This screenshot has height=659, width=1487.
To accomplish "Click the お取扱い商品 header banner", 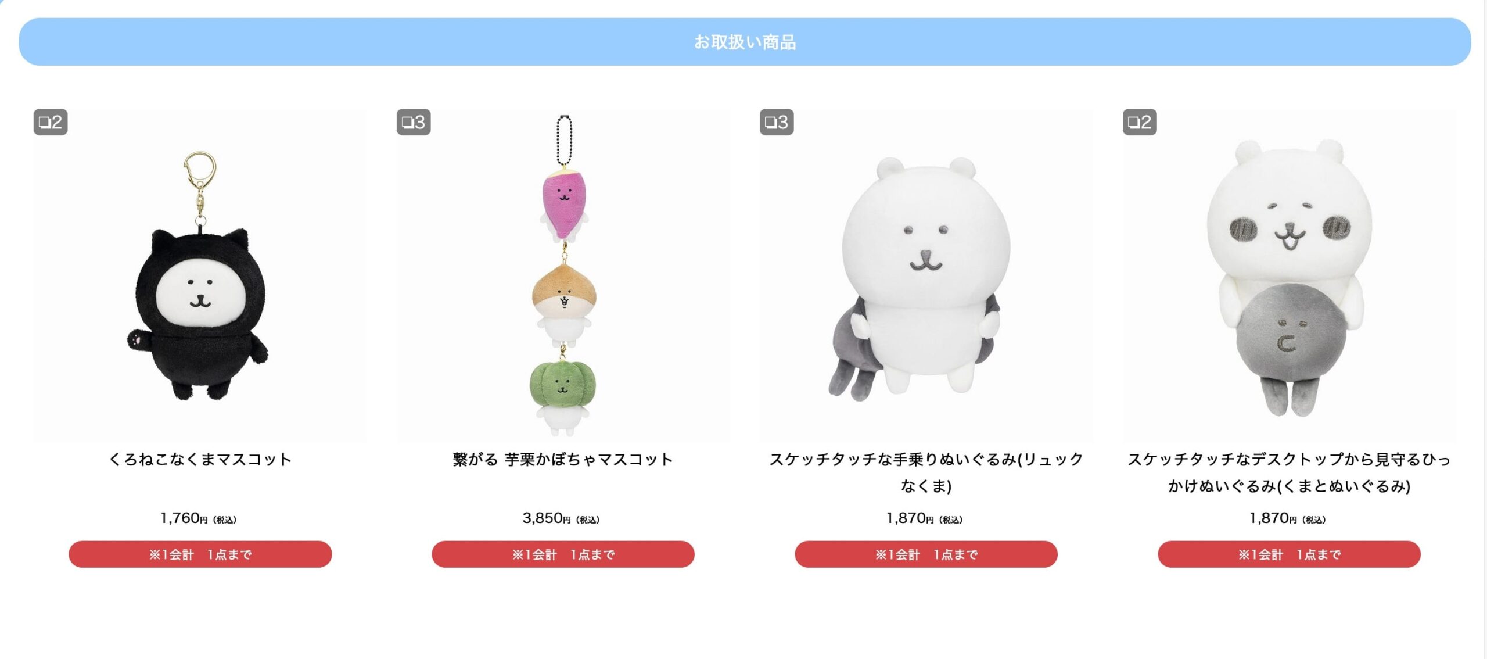I will 745,42.
